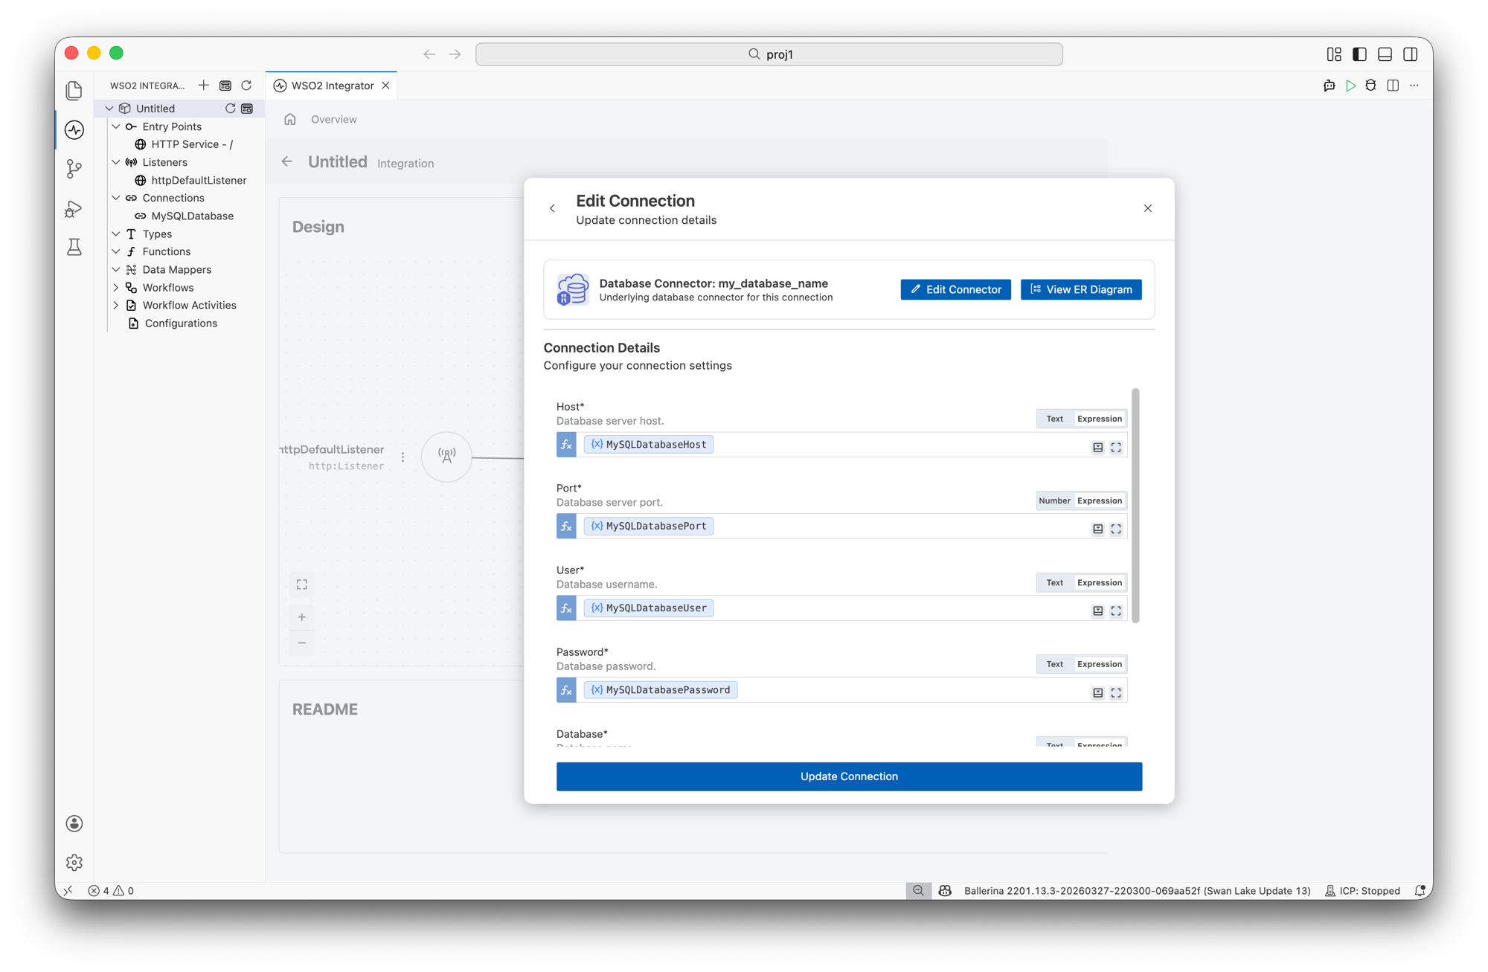Open helper panel icon for User field
The image size is (1488, 972).
tap(1097, 611)
